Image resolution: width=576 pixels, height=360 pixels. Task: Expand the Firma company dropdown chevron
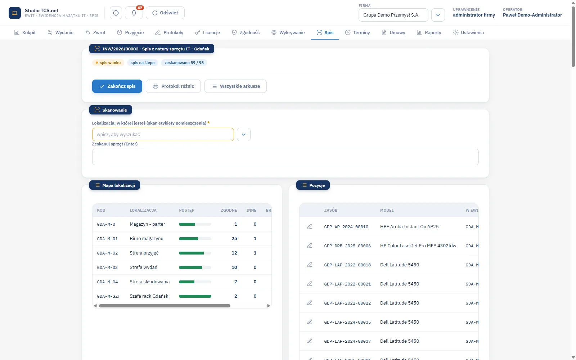click(438, 15)
